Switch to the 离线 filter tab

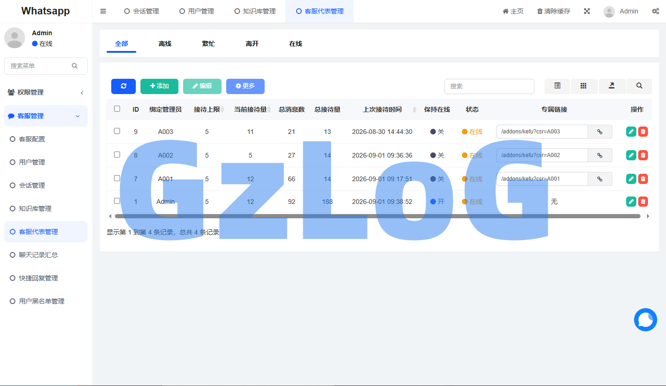pyautogui.click(x=165, y=44)
